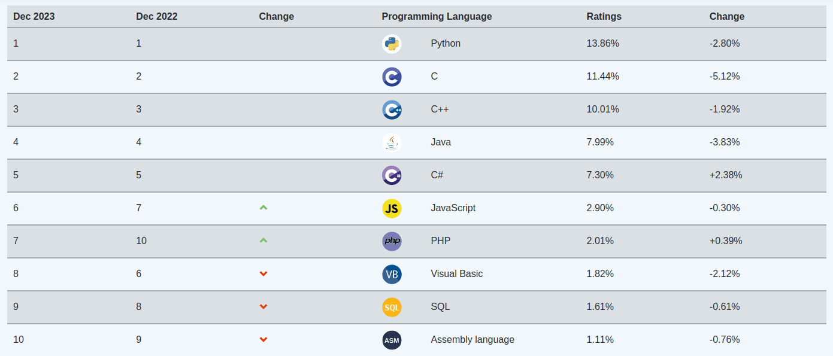Click the green up arrow in JavaScript row
This screenshot has width=833, height=356.
[x=263, y=208]
